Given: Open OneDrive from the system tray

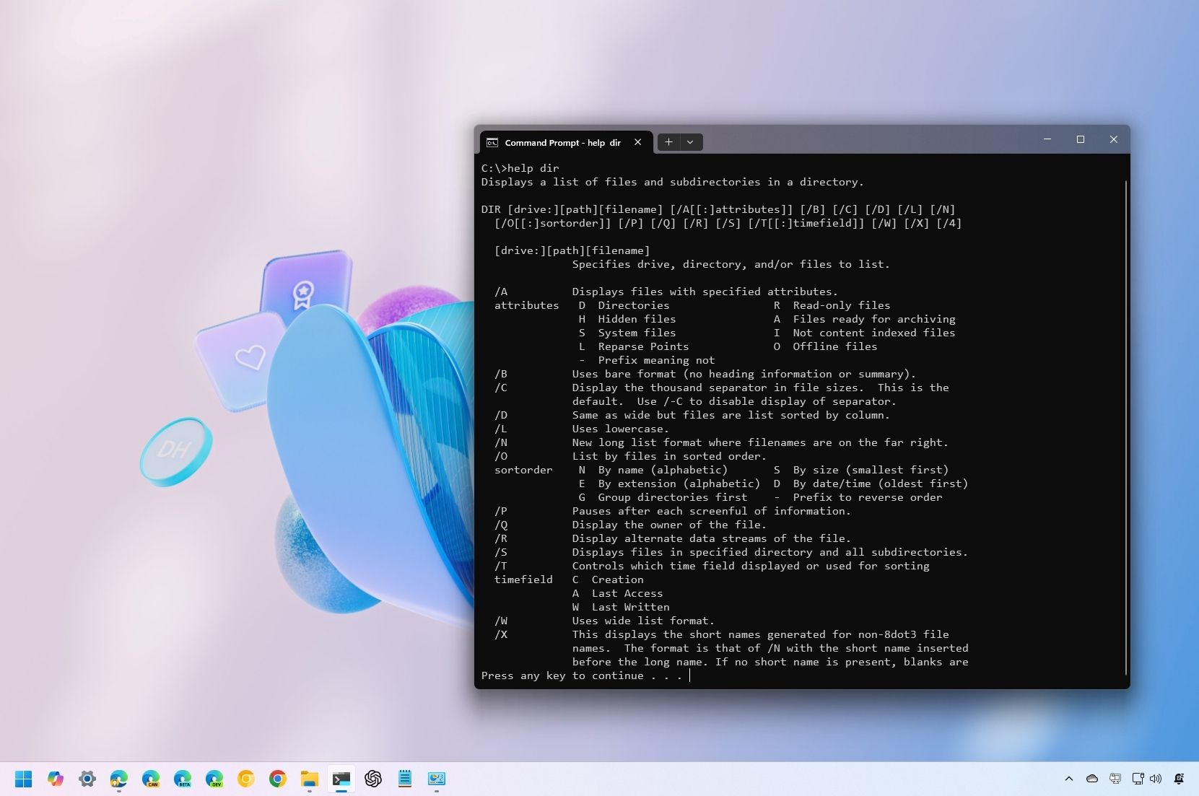Looking at the screenshot, I should tap(1092, 779).
